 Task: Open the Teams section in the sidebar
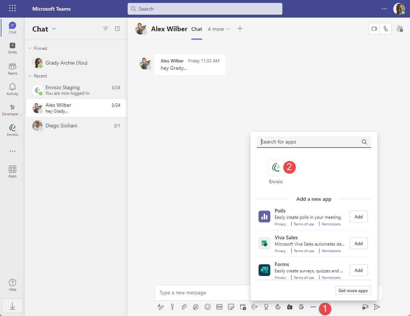point(12,69)
